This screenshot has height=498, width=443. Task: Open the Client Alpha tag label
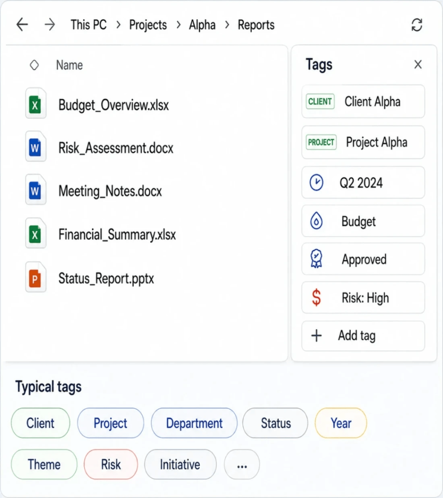coord(372,101)
